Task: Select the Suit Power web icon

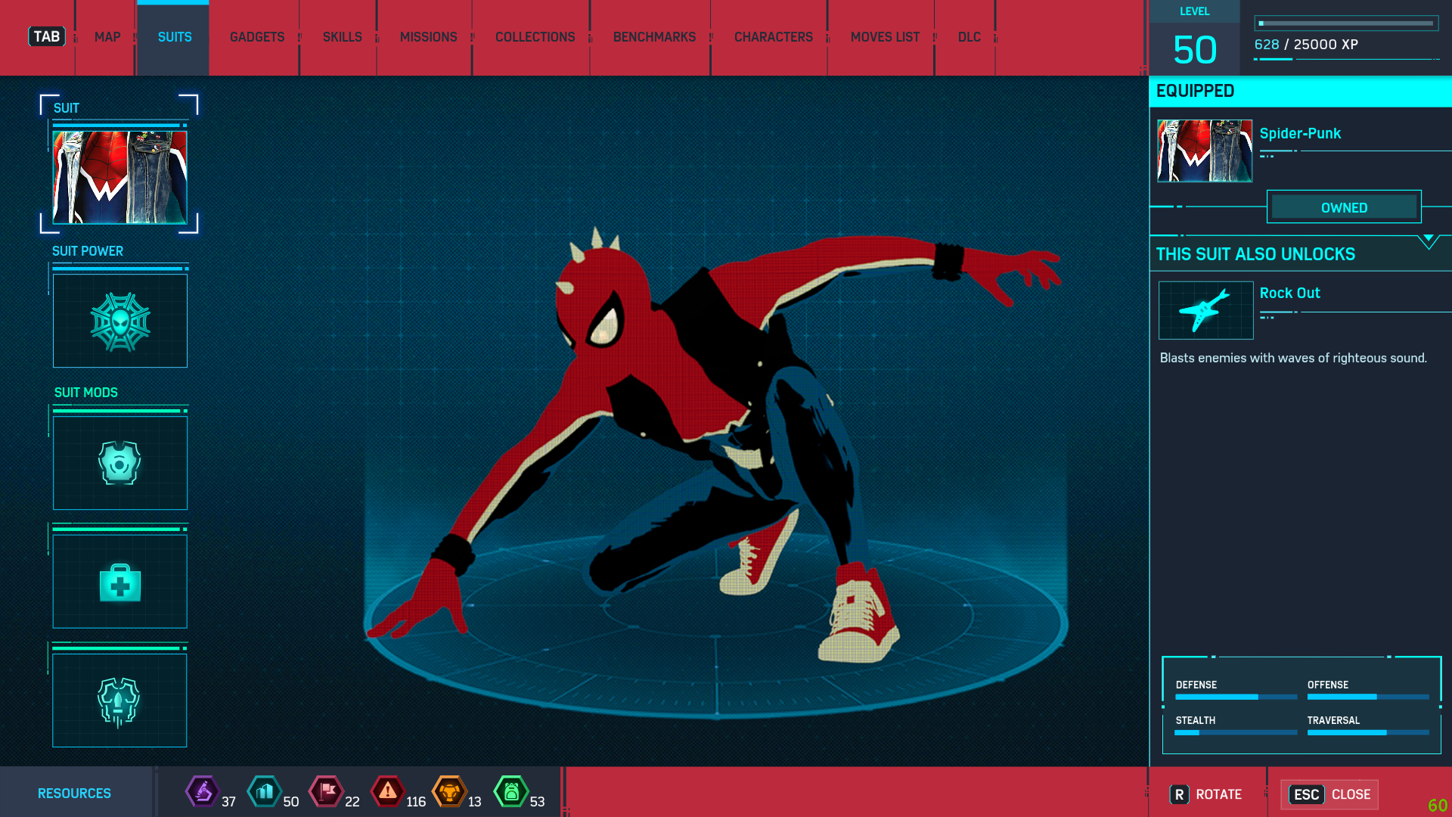Action: pos(120,322)
